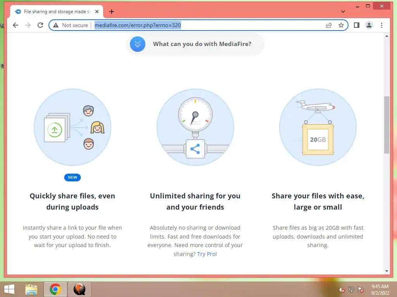The height and width of the screenshot is (297, 397).
Task: Open the Chrome three-dot menu
Action: [x=381, y=25]
